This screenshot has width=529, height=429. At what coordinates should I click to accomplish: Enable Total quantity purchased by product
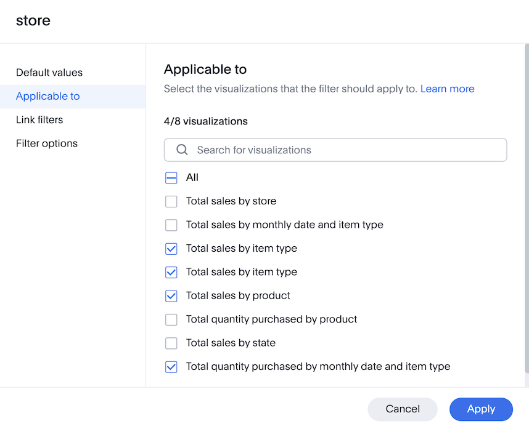tap(171, 319)
